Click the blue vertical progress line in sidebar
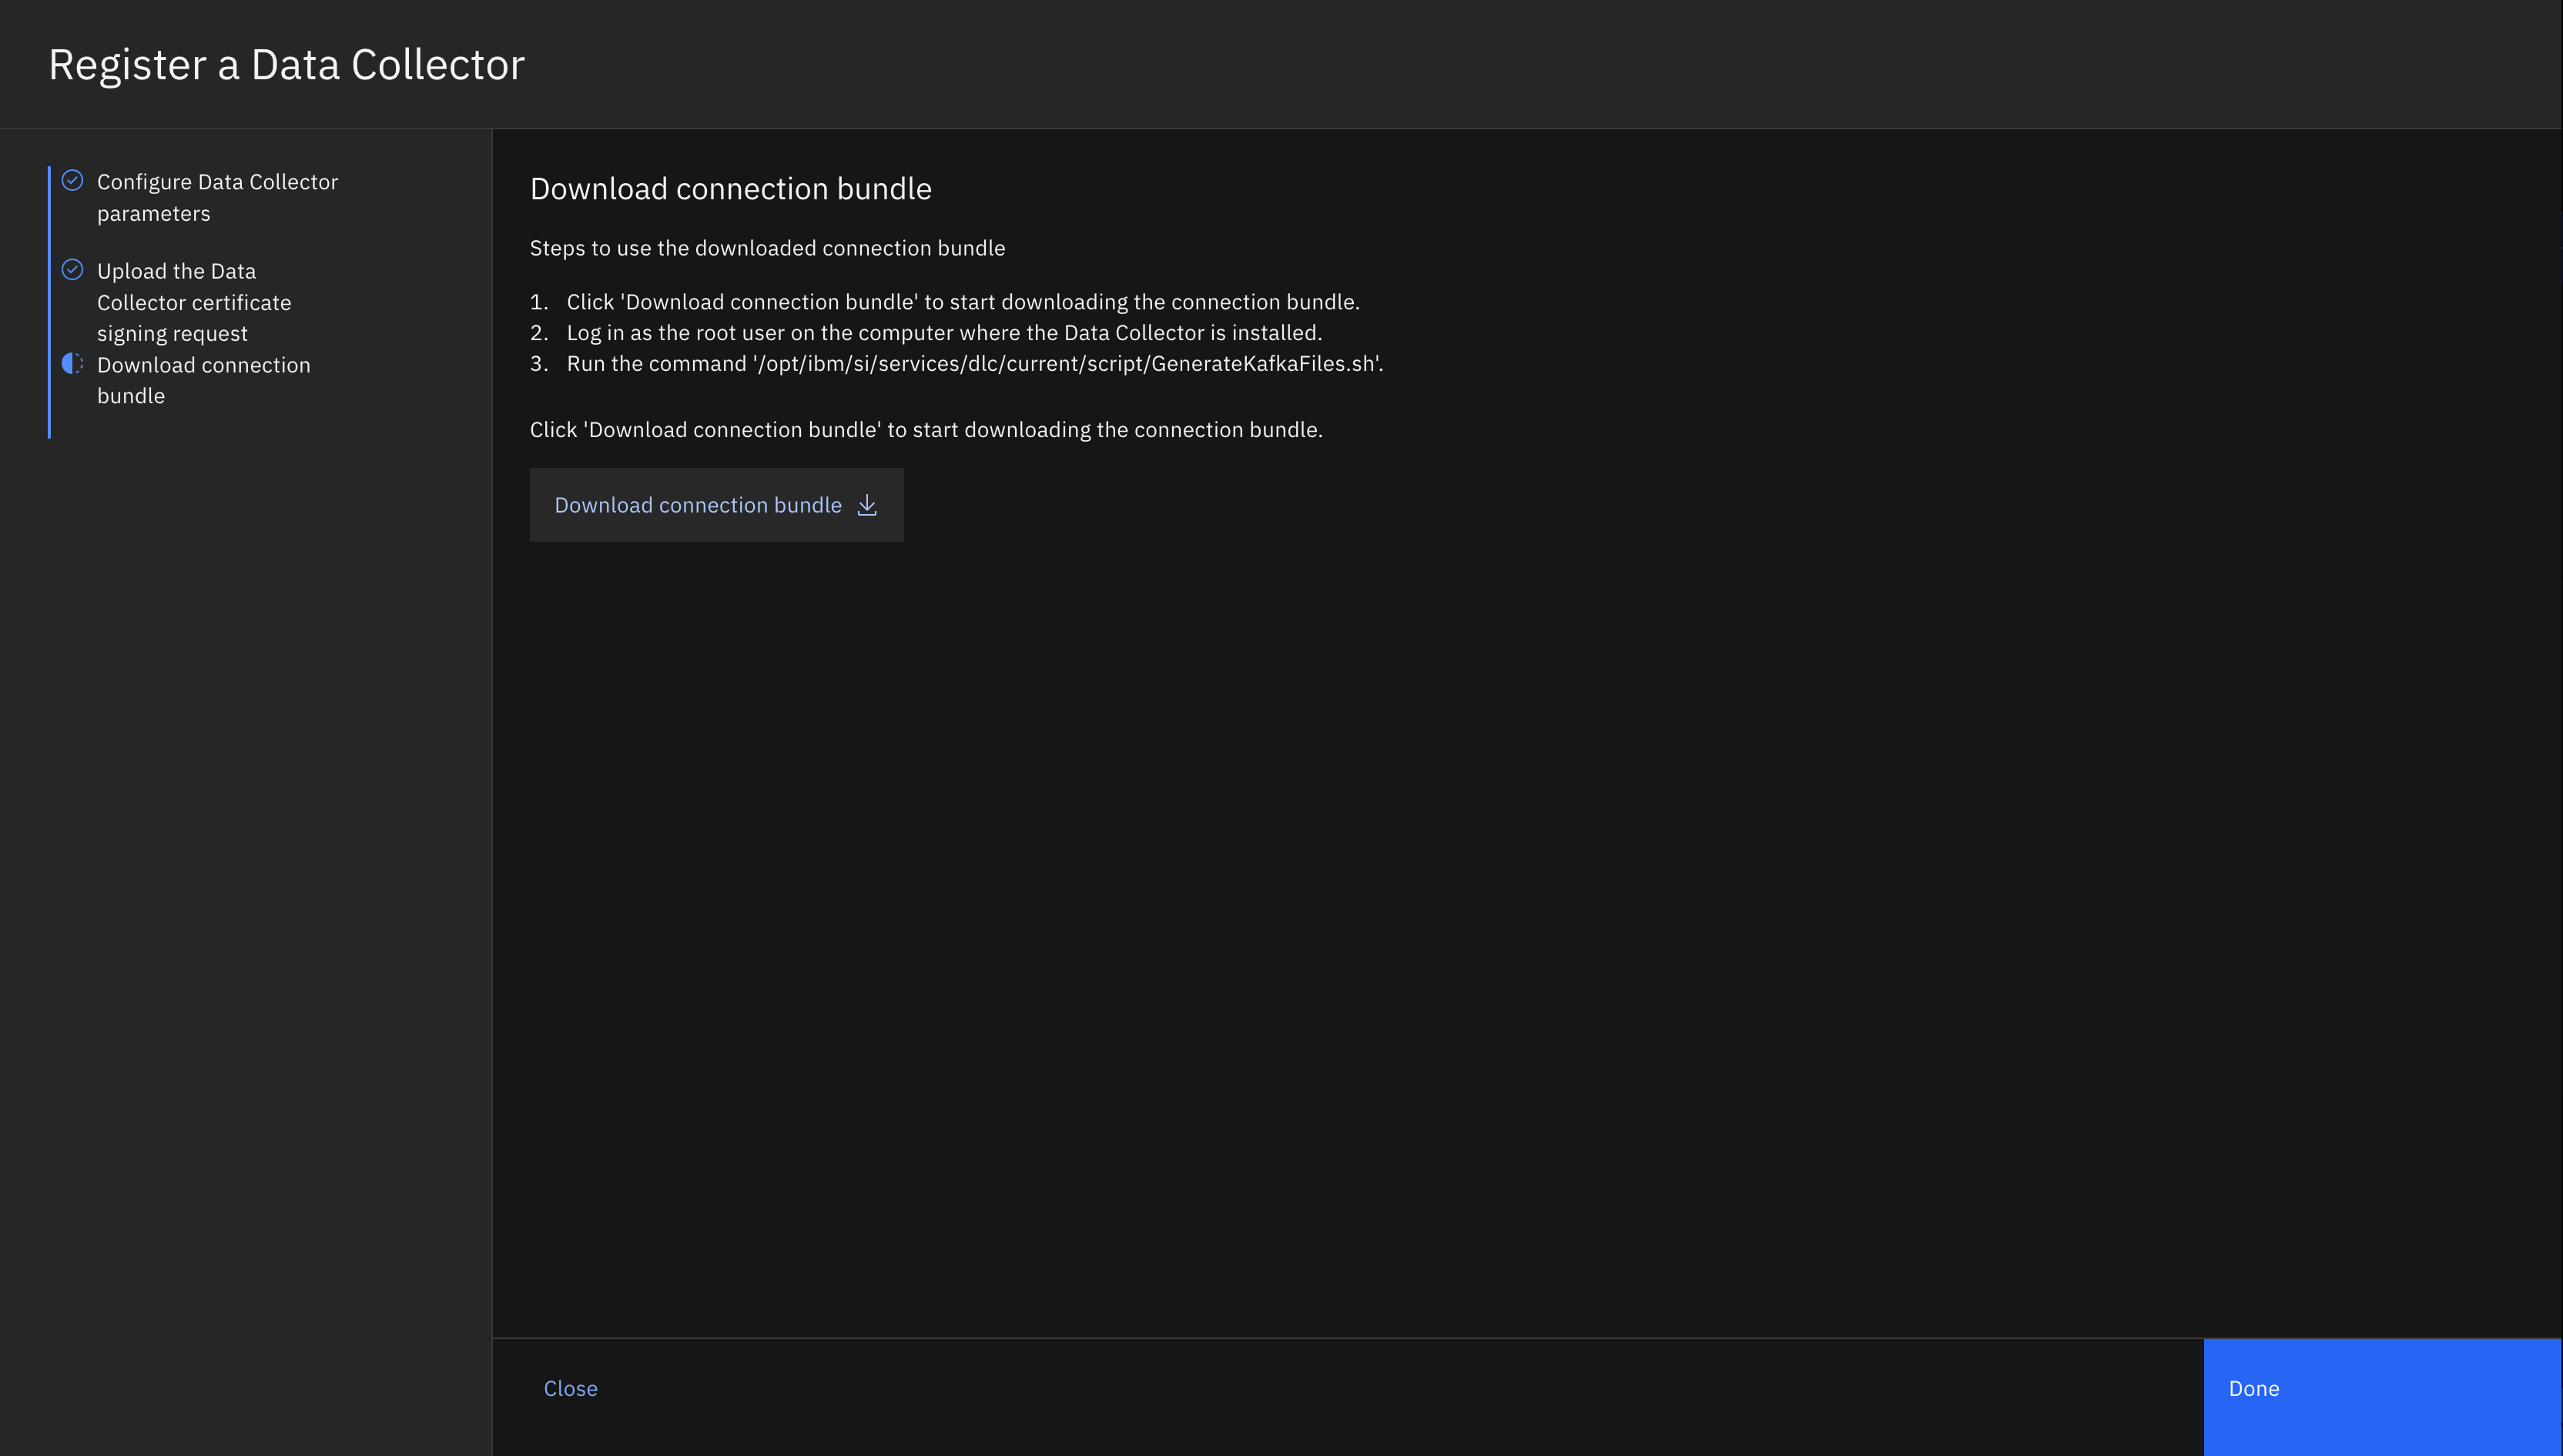This screenshot has height=1456, width=2563. 49,302
